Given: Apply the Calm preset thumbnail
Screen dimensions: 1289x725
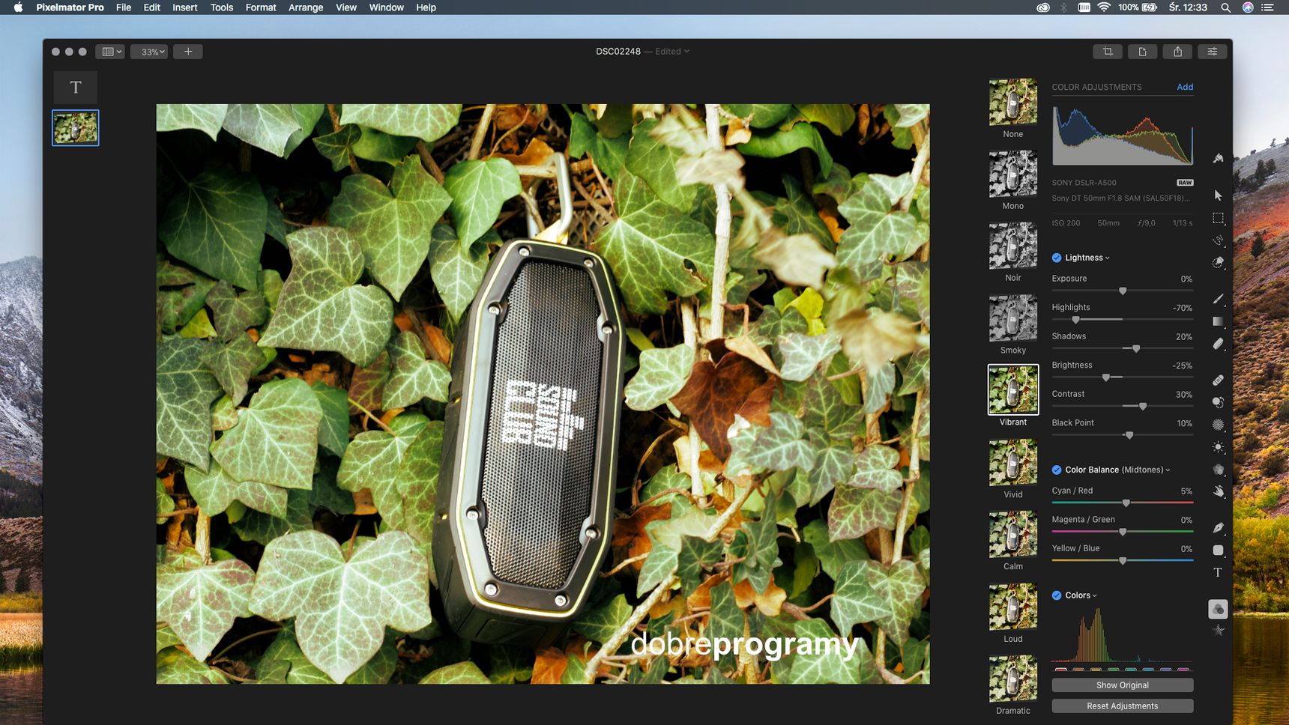Looking at the screenshot, I should pyautogui.click(x=1013, y=534).
